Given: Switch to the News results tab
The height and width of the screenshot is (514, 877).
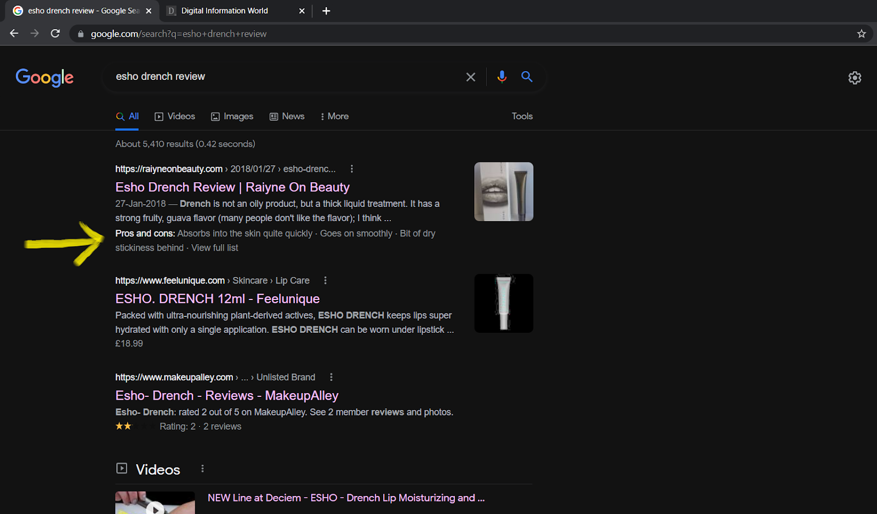Looking at the screenshot, I should [x=287, y=117].
